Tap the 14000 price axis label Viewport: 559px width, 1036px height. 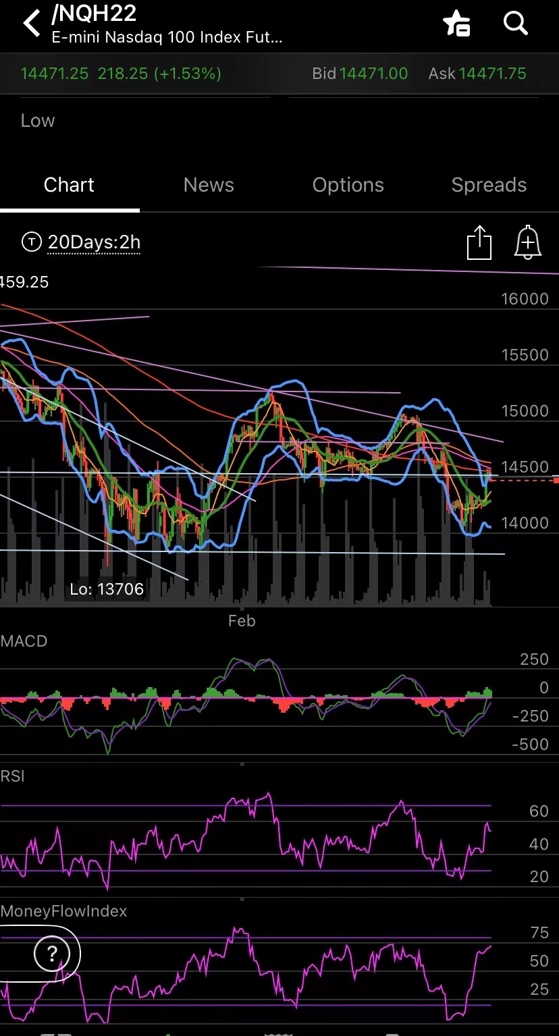click(525, 523)
